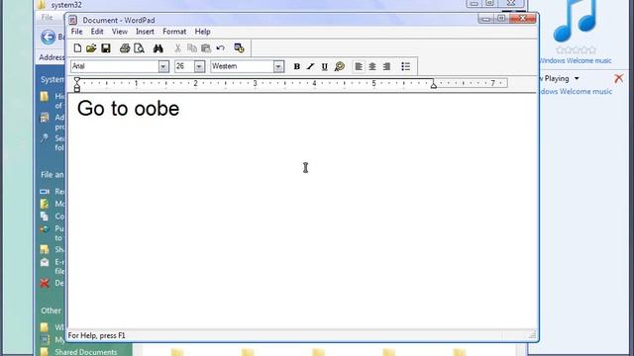Insert date and time from the toolbar

240,48
